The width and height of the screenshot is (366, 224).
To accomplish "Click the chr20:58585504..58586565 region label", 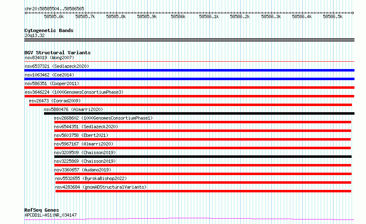I will pyautogui.click(x=54, y=9).
